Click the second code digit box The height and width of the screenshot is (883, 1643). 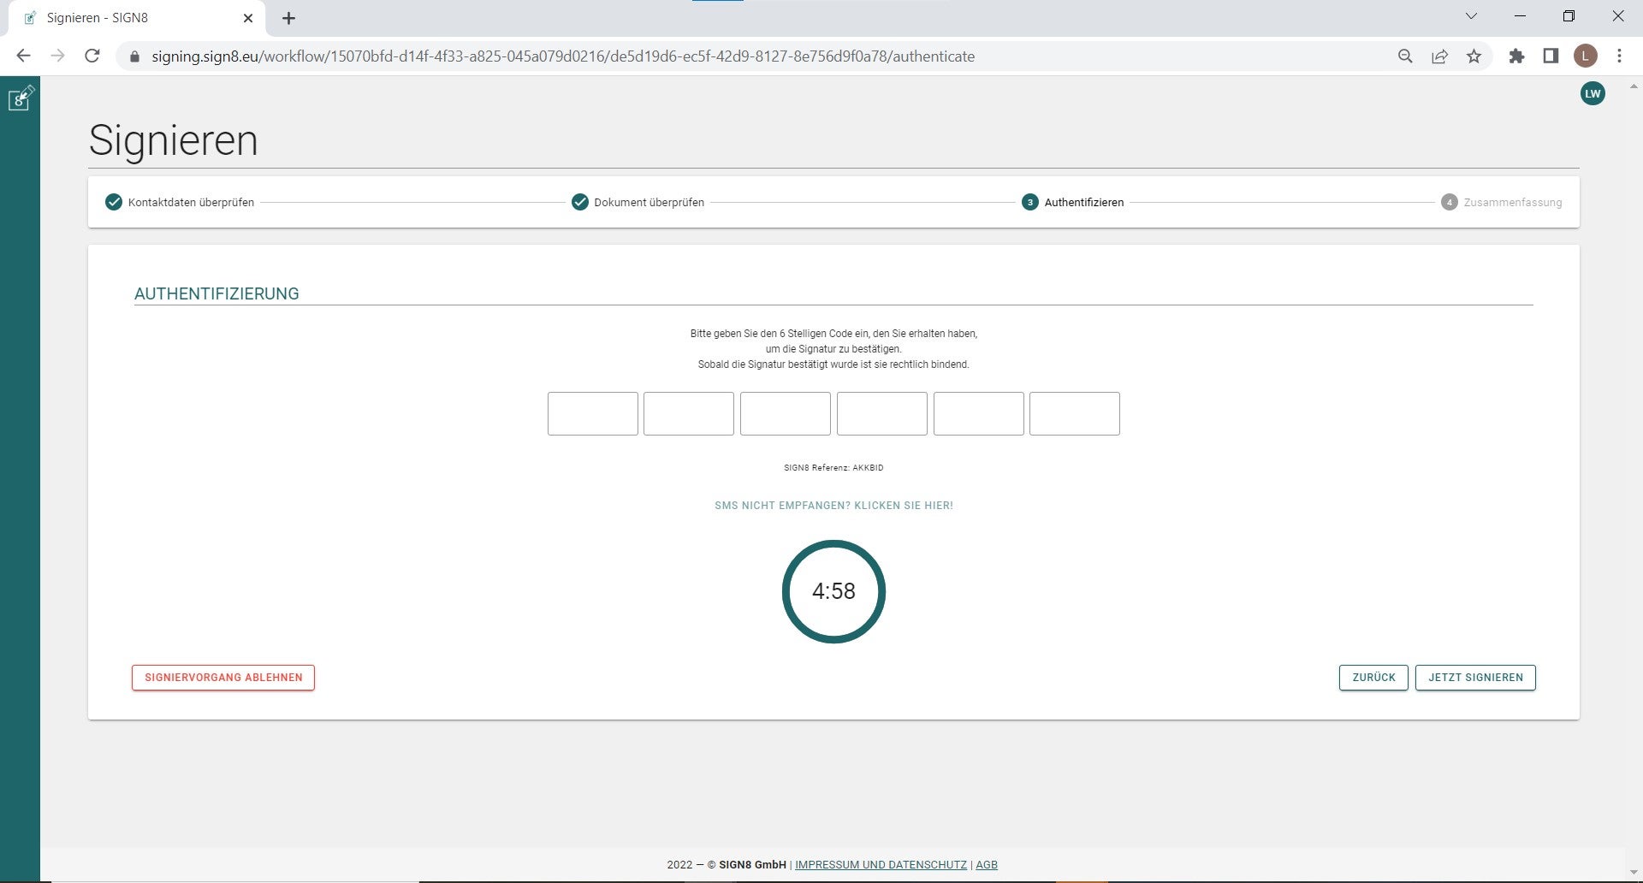point(689,414)
